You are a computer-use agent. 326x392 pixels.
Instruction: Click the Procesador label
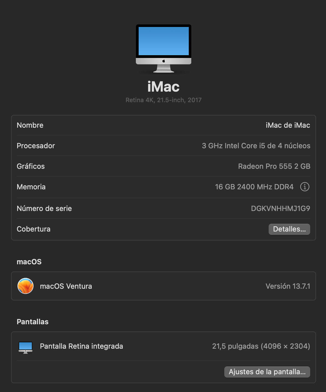[36, 146]
